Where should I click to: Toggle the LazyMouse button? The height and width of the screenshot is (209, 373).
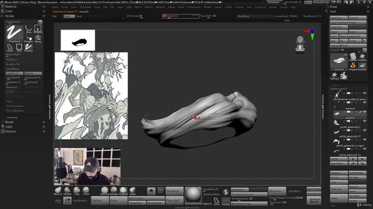[15, 74]
